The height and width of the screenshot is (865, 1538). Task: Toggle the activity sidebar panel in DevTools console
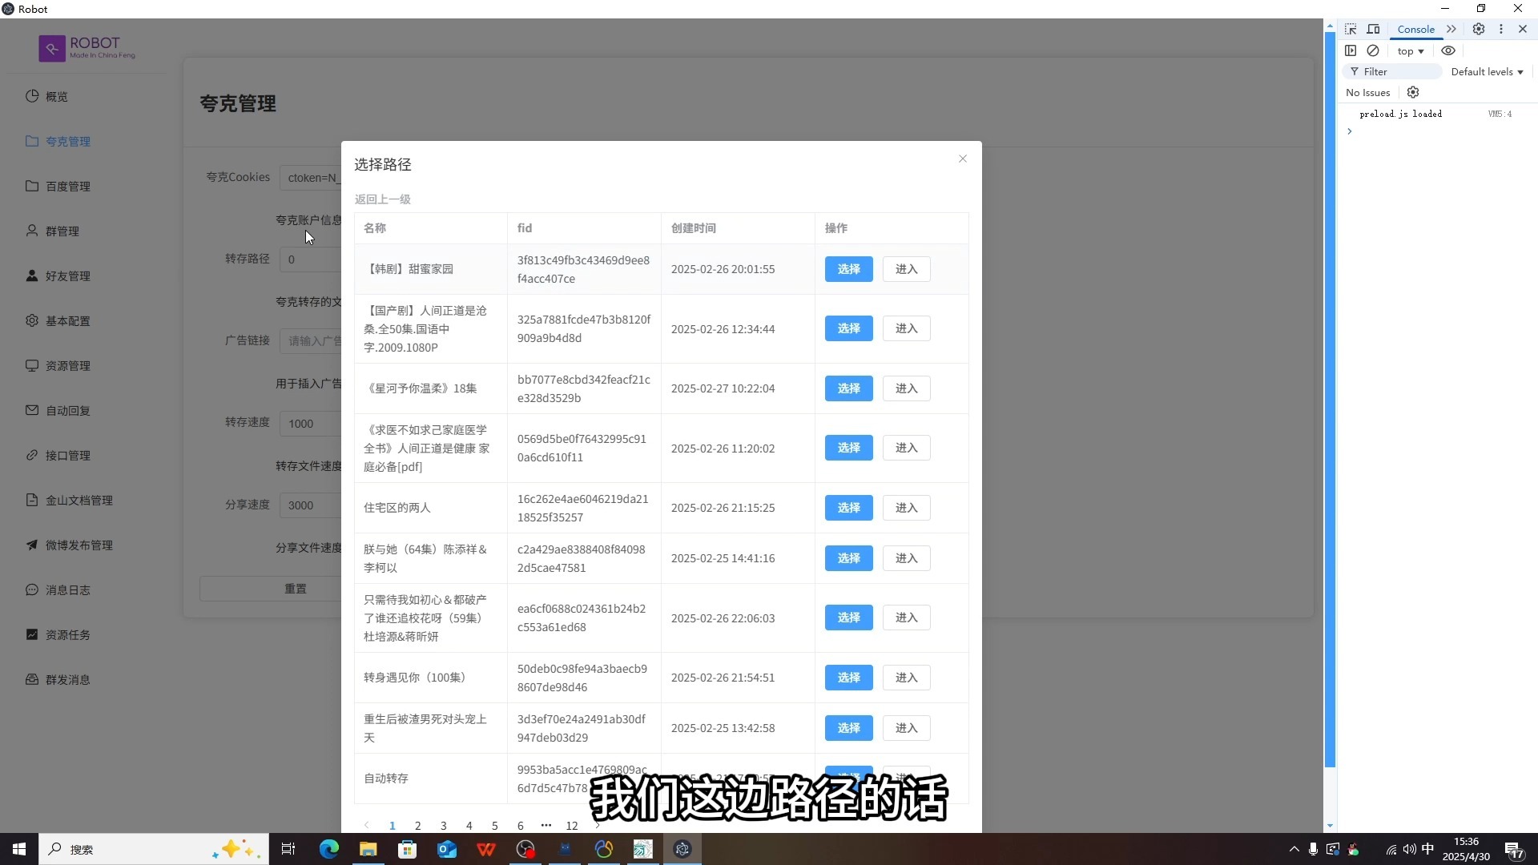[x=1351, y=50]
